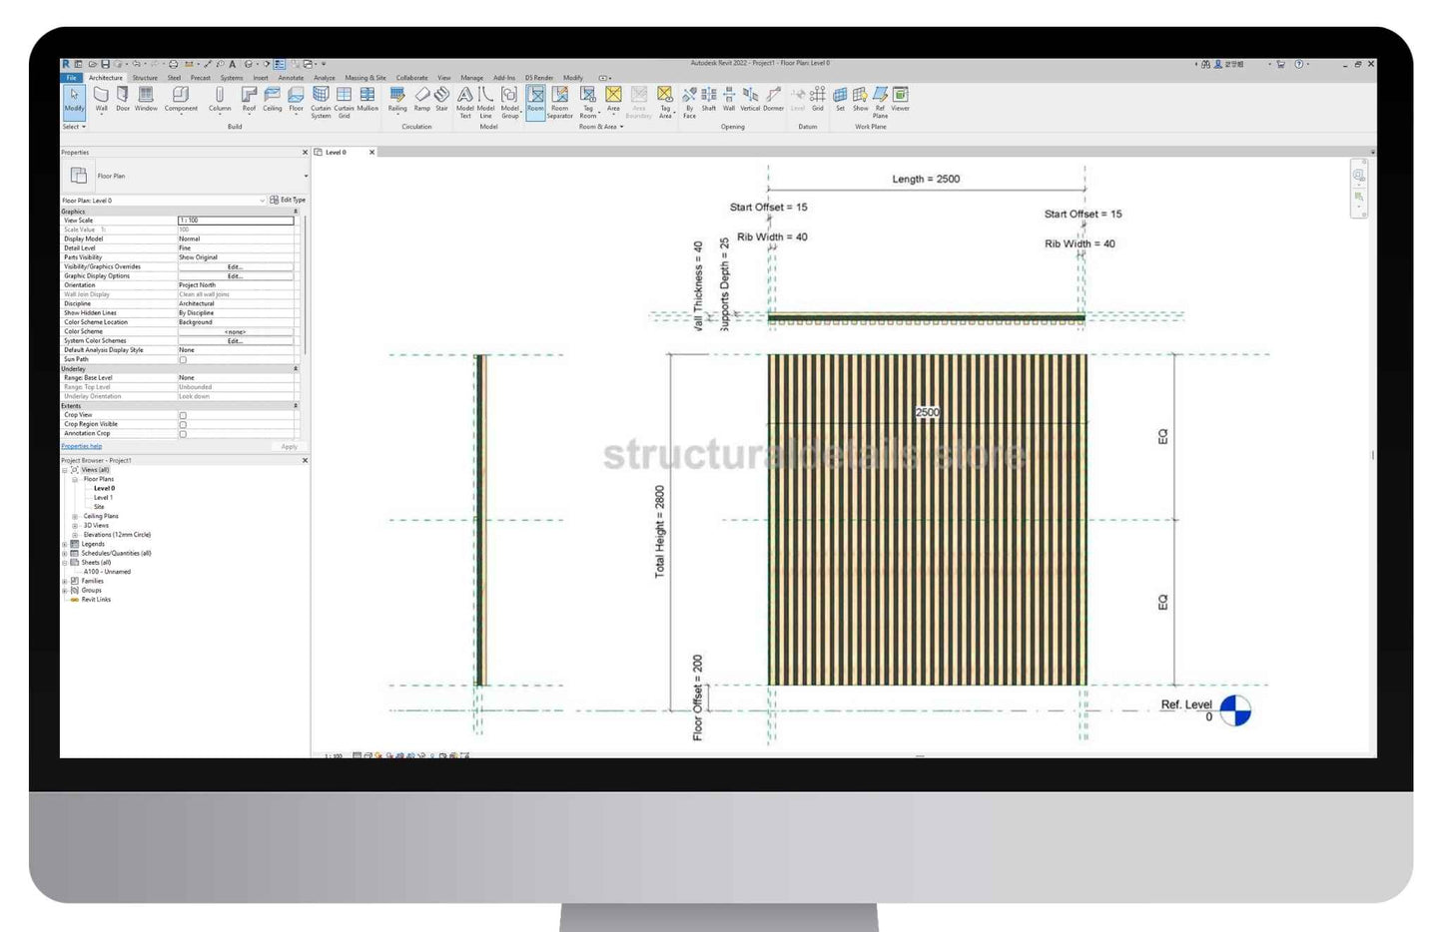Click the Room Separator tool
Viewport: 1443px width, 932px height.
click(560, 100)
